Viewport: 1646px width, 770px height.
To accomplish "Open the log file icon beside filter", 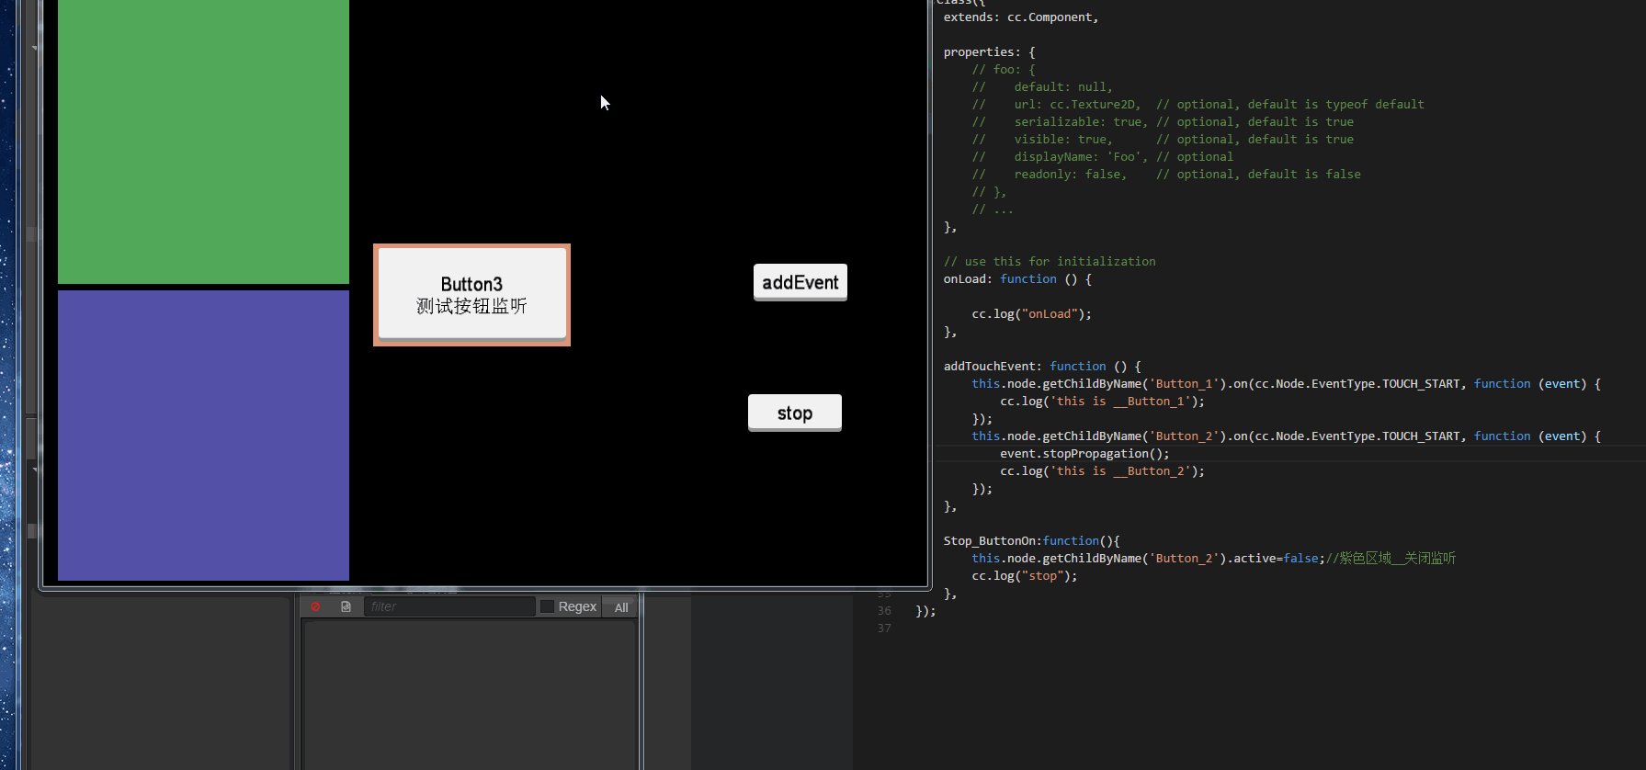I will [x=346, y=606].
